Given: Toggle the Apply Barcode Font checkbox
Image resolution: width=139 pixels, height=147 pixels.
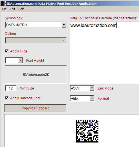Looking at the screenshot, I should point(7,98).
